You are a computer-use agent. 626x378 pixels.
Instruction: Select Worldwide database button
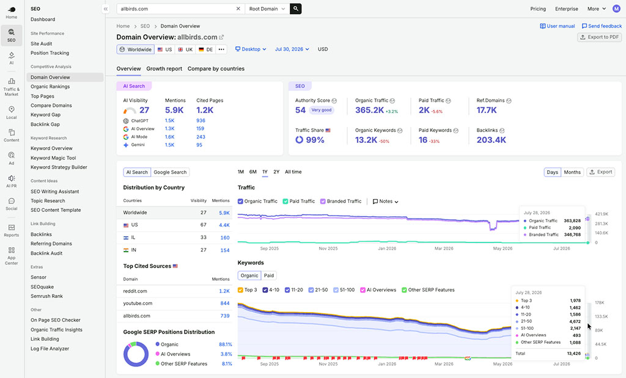tap(135, 49)
